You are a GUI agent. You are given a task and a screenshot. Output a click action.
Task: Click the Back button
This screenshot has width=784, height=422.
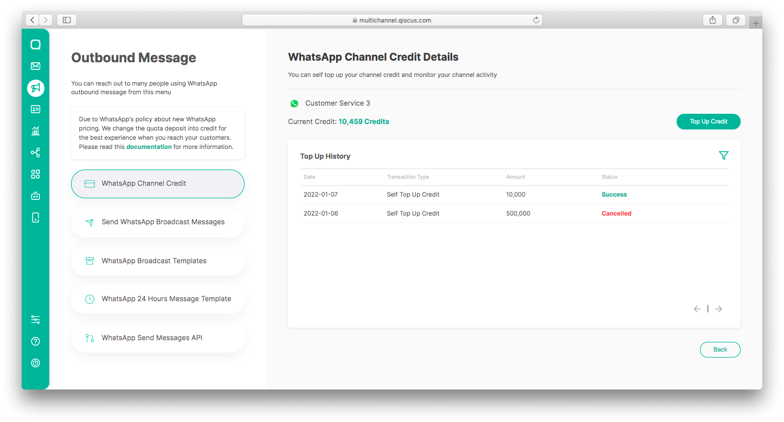click(719, 349)
